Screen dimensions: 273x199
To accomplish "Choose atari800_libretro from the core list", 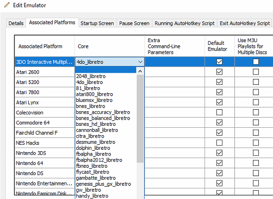I will (x=105, y=94).
